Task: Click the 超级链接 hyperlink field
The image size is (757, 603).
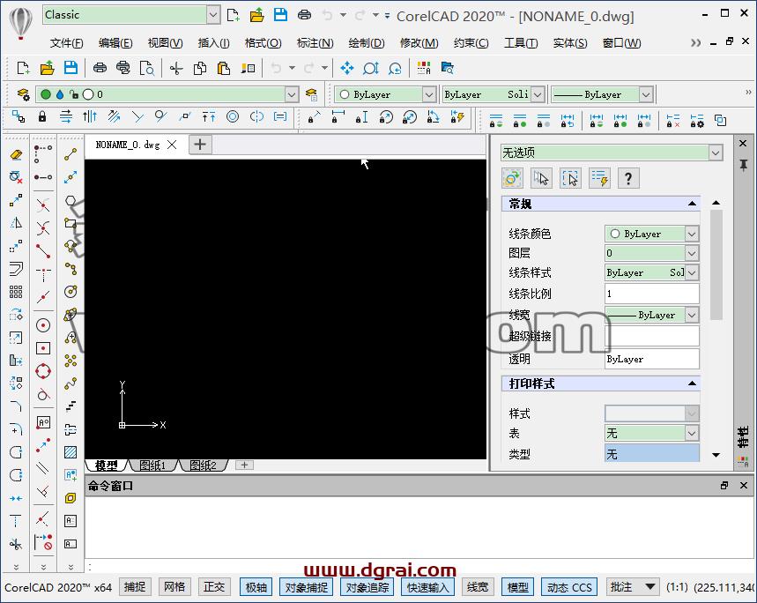Action: click(x=652, y=336)
